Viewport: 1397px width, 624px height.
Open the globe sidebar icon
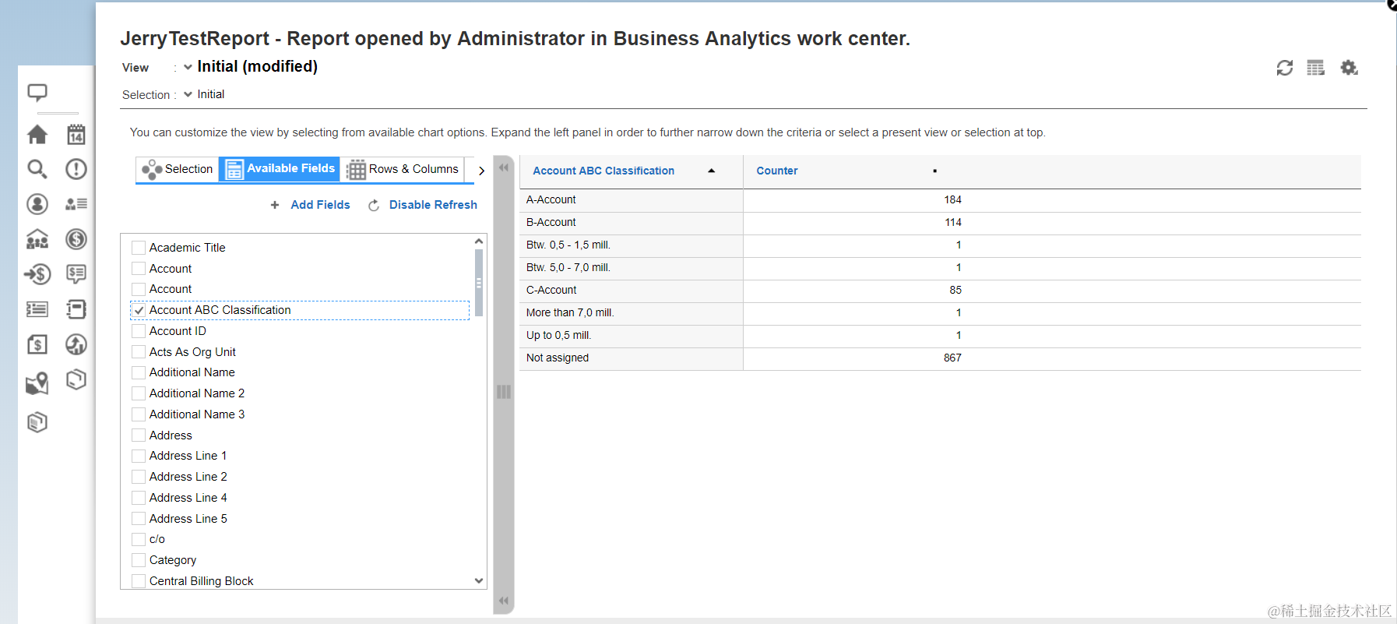pyautogui.click(x=76, y=344)
